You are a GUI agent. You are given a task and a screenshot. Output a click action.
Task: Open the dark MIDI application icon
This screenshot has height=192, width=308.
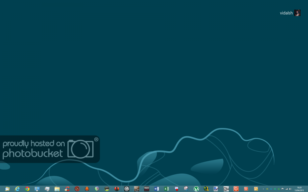point(147,189)
